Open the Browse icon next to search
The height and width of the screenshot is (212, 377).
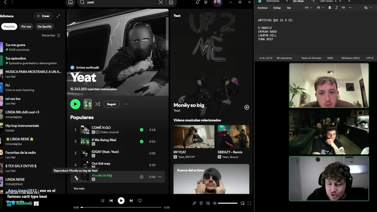click(x=171, y=2)
